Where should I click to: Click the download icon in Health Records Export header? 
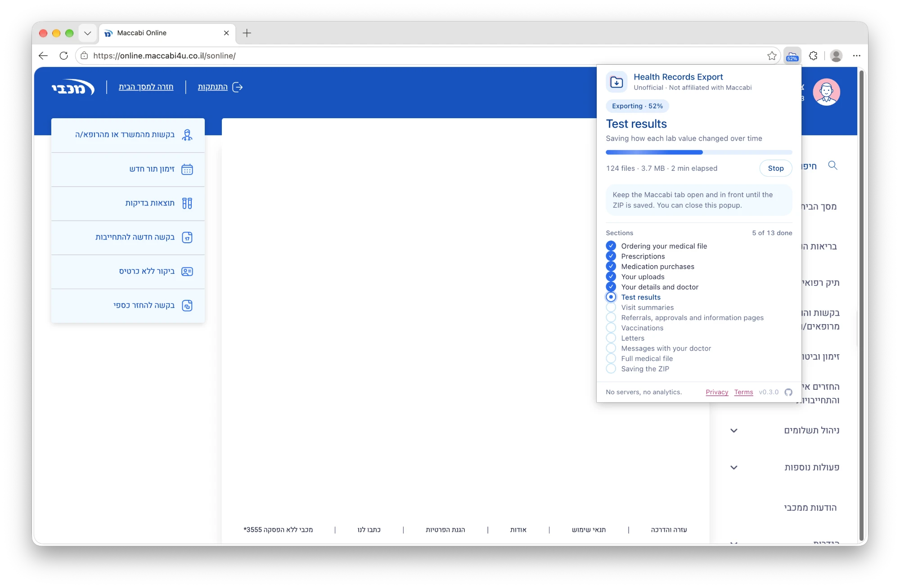(x=616, y=82)
